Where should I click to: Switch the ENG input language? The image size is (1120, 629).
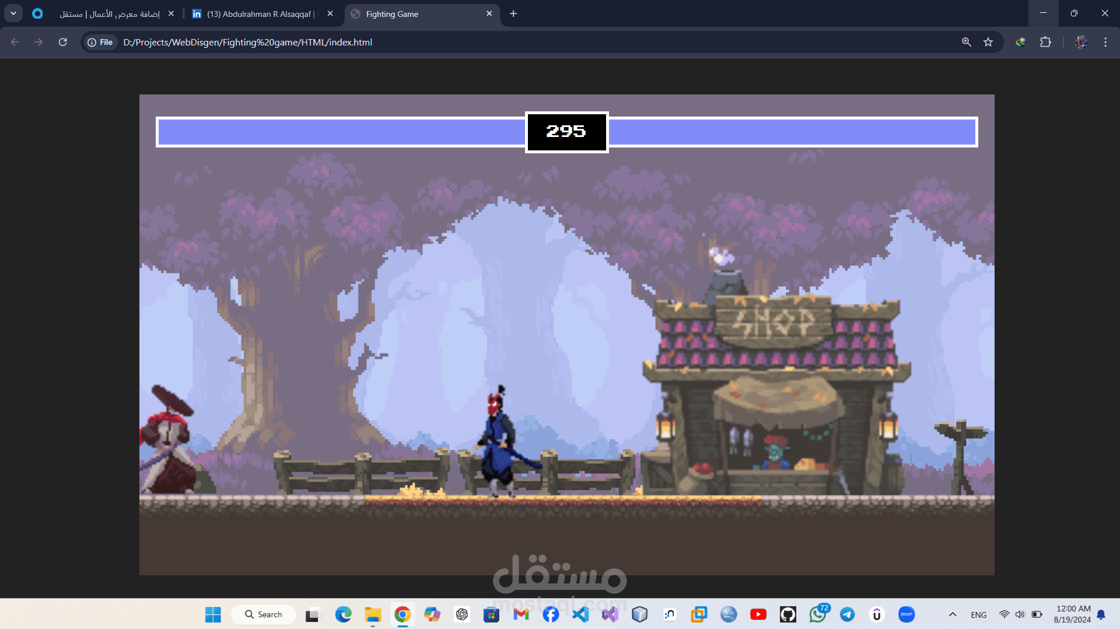(x=979, y=615)
